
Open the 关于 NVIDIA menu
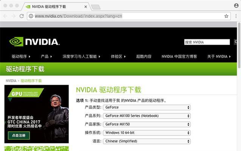click(x=219, y=56)
